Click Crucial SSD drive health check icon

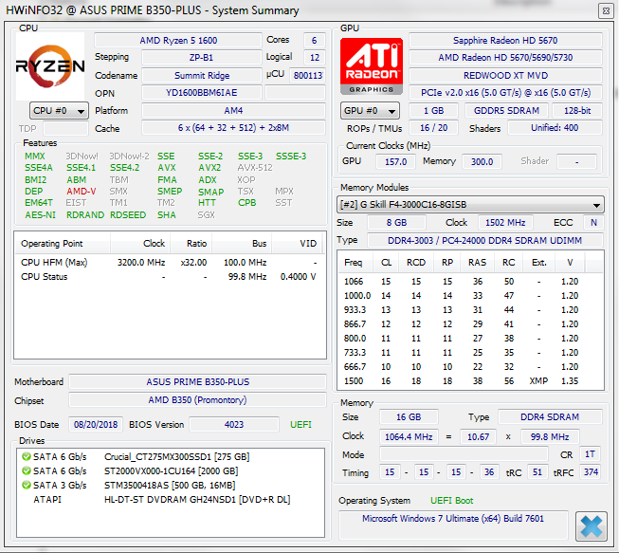27,456
